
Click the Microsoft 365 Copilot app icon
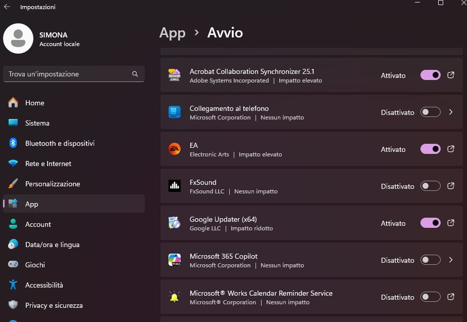point(175,260)
